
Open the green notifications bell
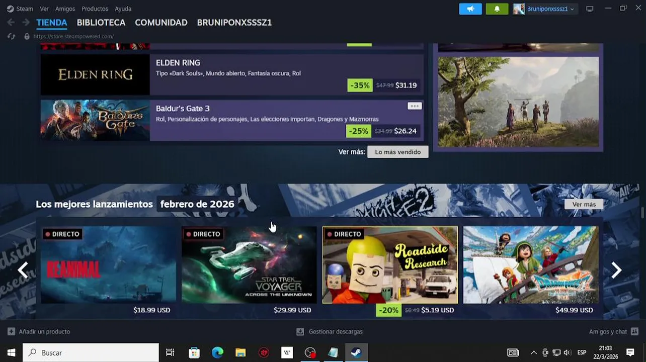pyautogui.click(x=497, y=9)
